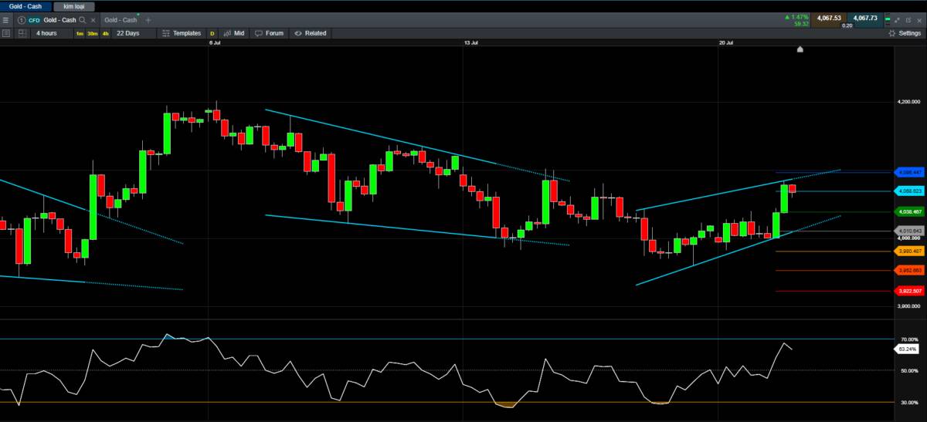Click the 20 Jul date label
Screen dimensions: 927x422
[x=725, y=44]
